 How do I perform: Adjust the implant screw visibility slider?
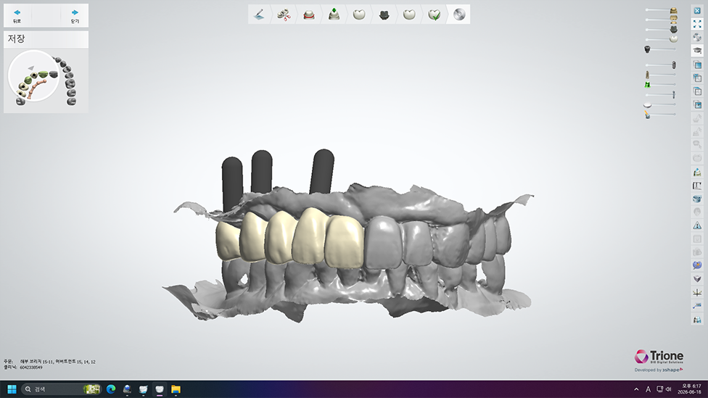661,65
